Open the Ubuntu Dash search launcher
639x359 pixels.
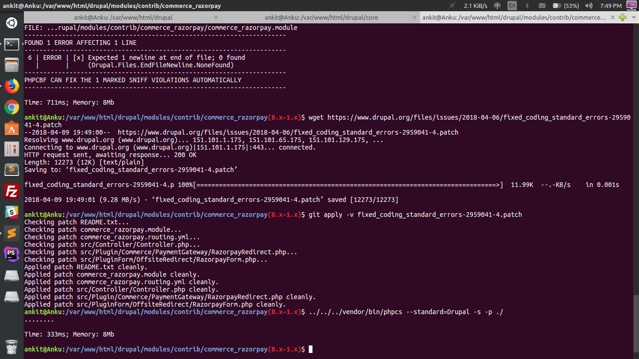12,22
